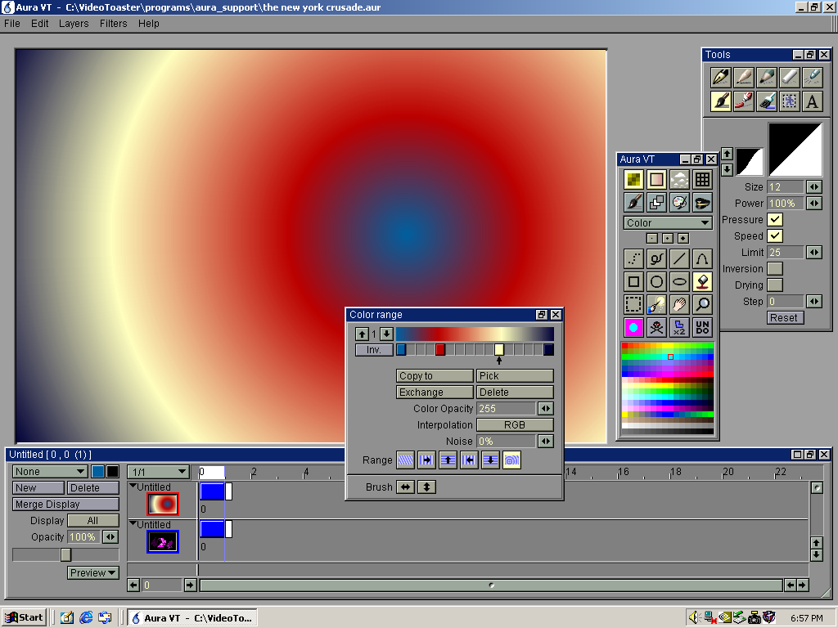Collapse the second Untitled layer
This screenshot has height=628, width=838.
133,524
